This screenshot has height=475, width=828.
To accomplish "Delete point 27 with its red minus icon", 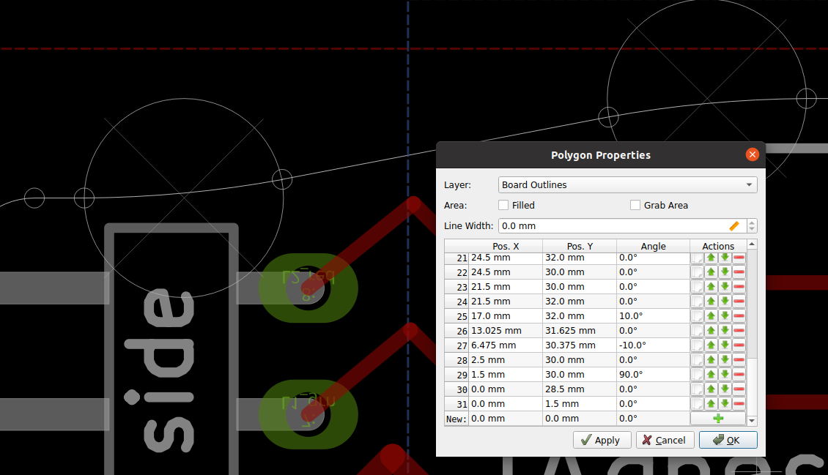I will (x=739, y=345).
